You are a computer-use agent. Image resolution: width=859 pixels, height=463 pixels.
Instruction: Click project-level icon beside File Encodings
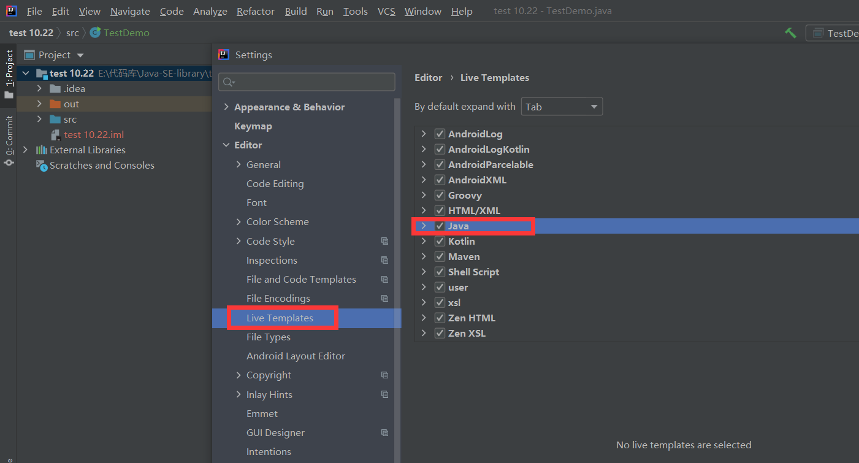tap(384, 298)
